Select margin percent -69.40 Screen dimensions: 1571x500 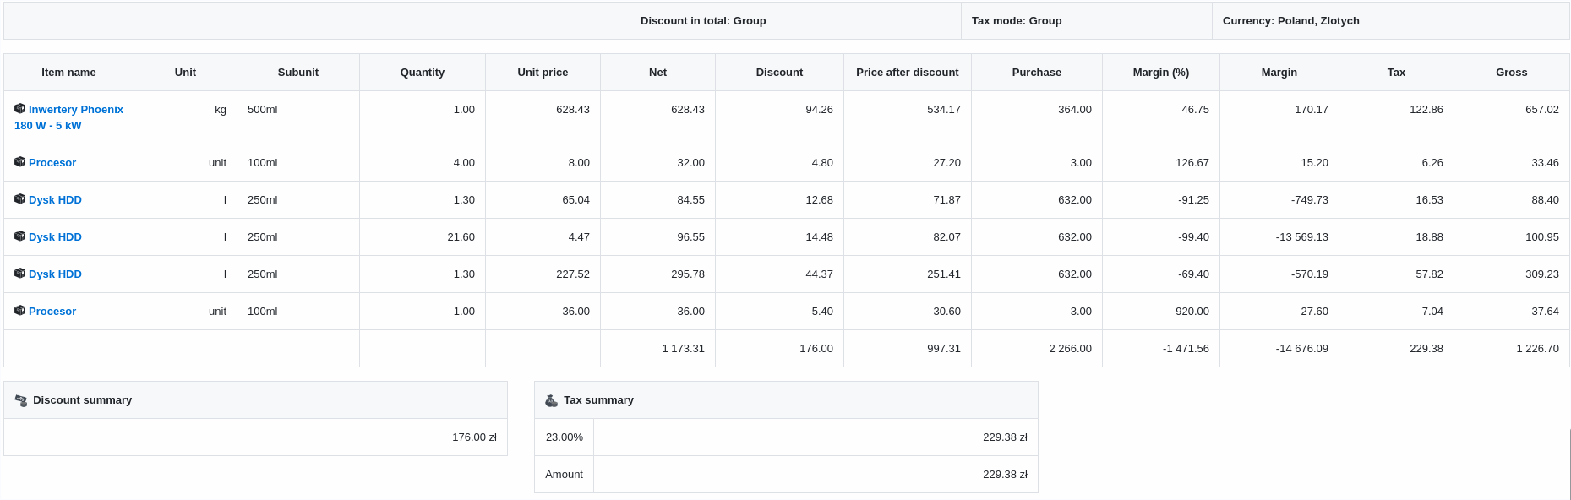coord(1193,274)
